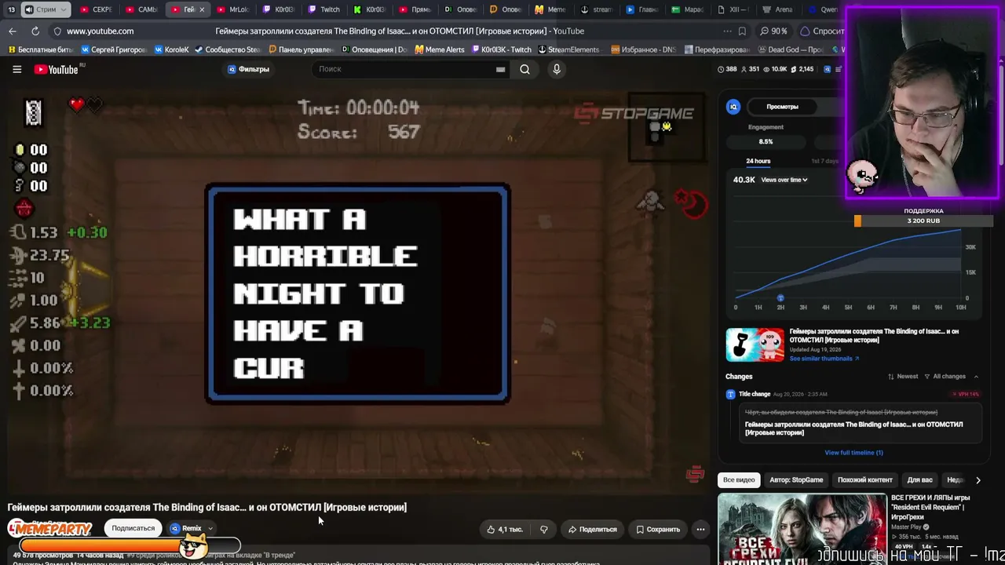
Task: Select the Автор: StopGame filter chip
Action: [x=796, y=479]
